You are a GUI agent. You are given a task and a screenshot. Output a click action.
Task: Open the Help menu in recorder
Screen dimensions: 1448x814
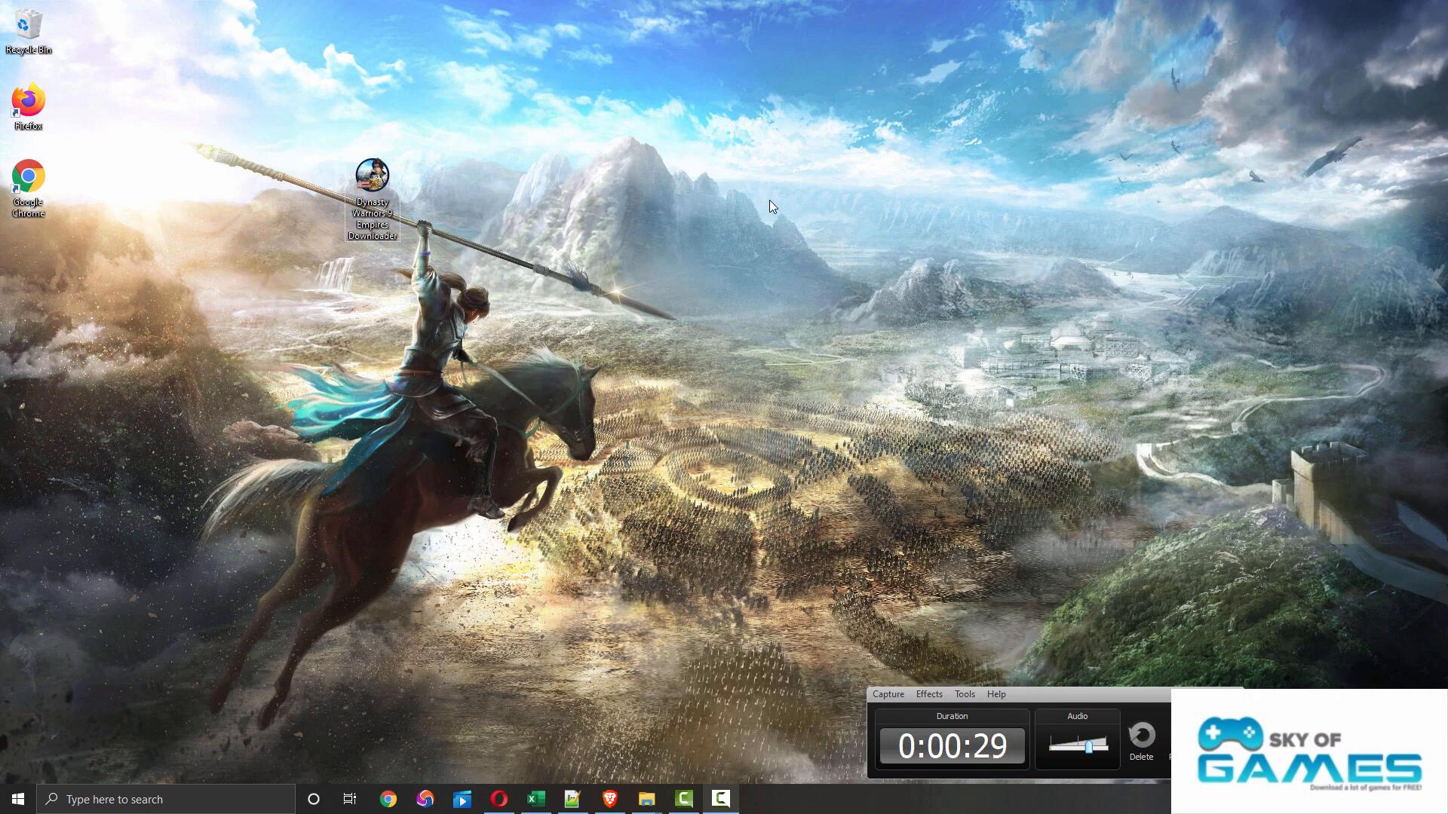point(996,694)
